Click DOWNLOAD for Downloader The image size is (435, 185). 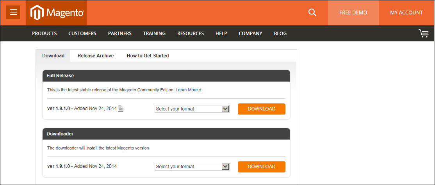tap(261, 167)
